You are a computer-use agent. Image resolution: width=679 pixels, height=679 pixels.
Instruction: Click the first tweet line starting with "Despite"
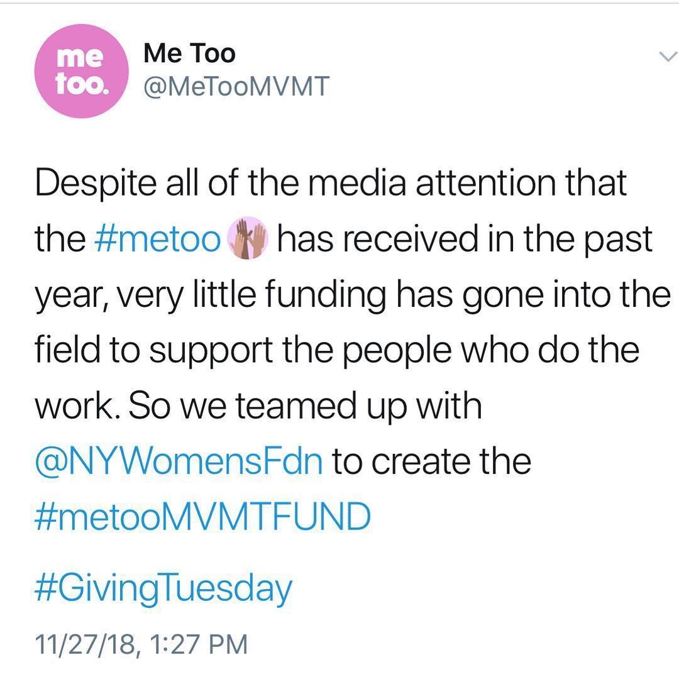click(x=331, y=184)
